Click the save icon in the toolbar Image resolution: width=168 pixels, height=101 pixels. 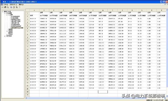click(2, 7)
